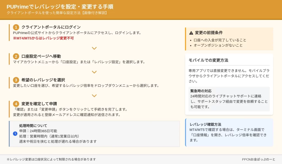The height and width of the screenshot is (164, 282).
Task: Click the line 週末や祝日を挟むと処理が遅れる場合があります
Action: point(58,141)
